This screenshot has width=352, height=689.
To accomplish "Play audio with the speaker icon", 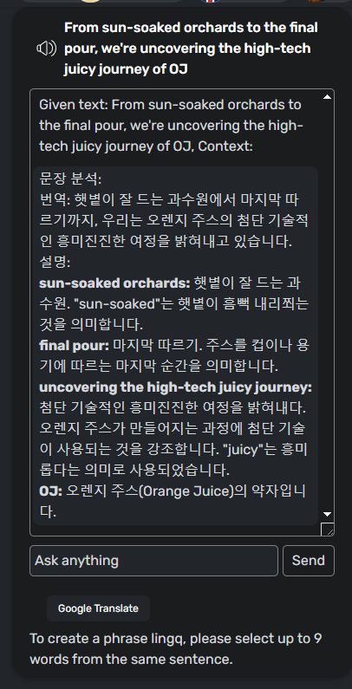I will pyautogui.click(x=46, y=49).
